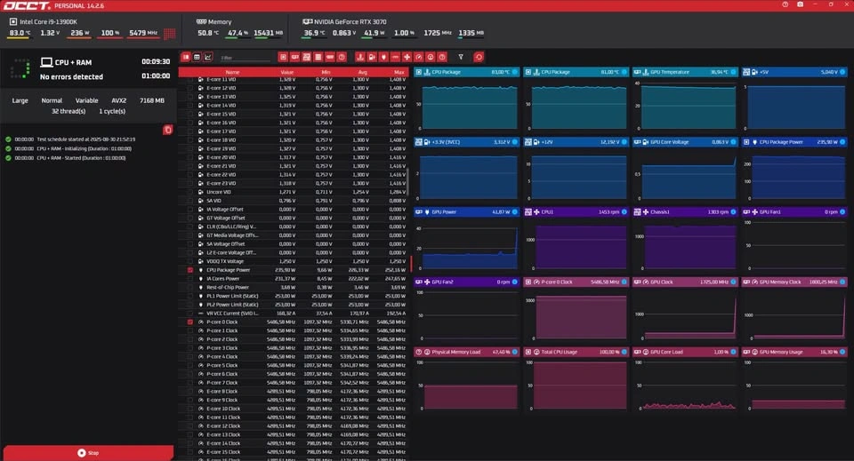Uncheck the P-core 0 Clock row checkbox

tap(190, 322)
